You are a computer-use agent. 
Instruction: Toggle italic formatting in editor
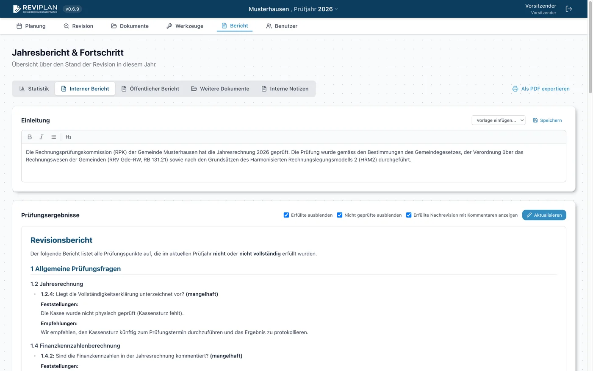42,137
